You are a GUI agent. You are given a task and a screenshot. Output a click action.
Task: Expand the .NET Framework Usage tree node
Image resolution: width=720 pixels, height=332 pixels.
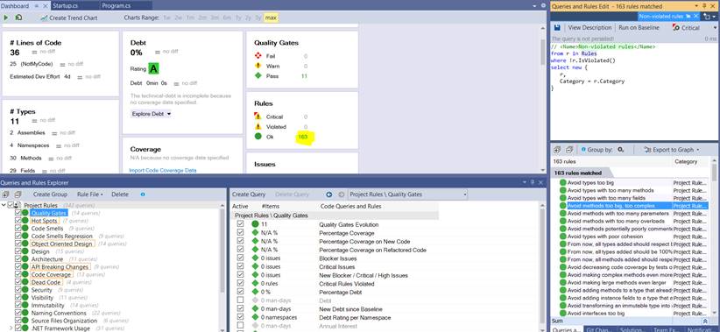11,328
